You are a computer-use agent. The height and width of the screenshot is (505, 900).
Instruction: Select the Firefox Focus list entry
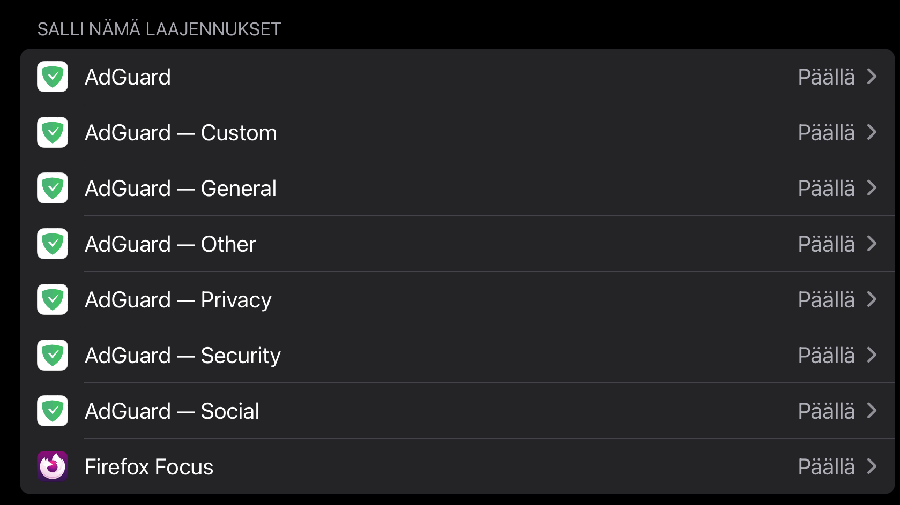coord(149,467)
